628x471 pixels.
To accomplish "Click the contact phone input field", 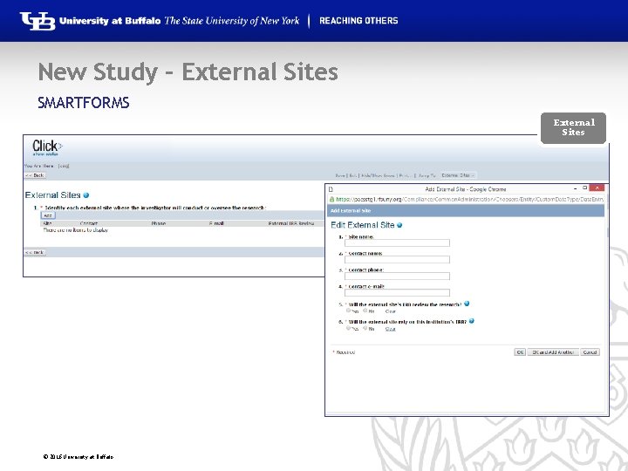I will 397,276.
